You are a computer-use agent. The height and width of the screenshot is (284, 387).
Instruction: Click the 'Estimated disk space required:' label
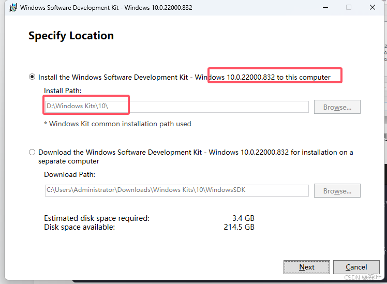point(97,218)
